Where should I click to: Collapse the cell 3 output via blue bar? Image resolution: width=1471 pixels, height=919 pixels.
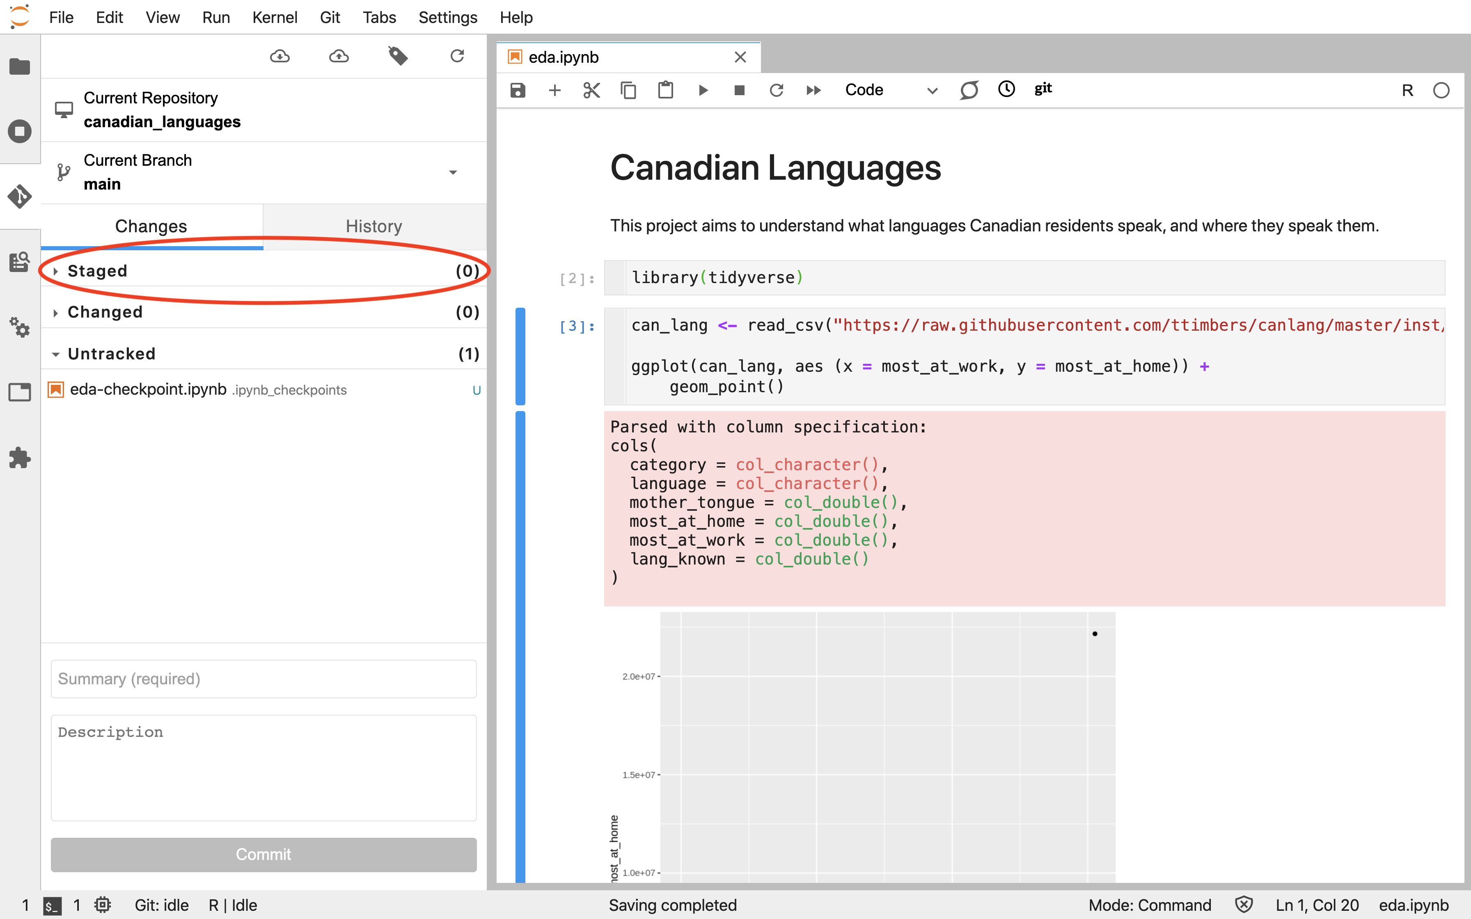click(x=520, y=647)
